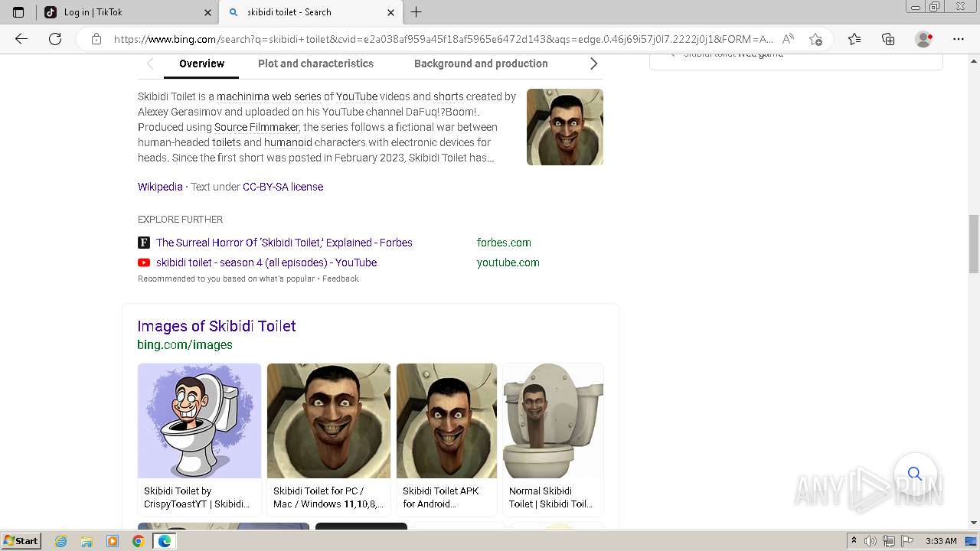Open a new browser tab
Screen dimensions: 980x551
[416, 12]
